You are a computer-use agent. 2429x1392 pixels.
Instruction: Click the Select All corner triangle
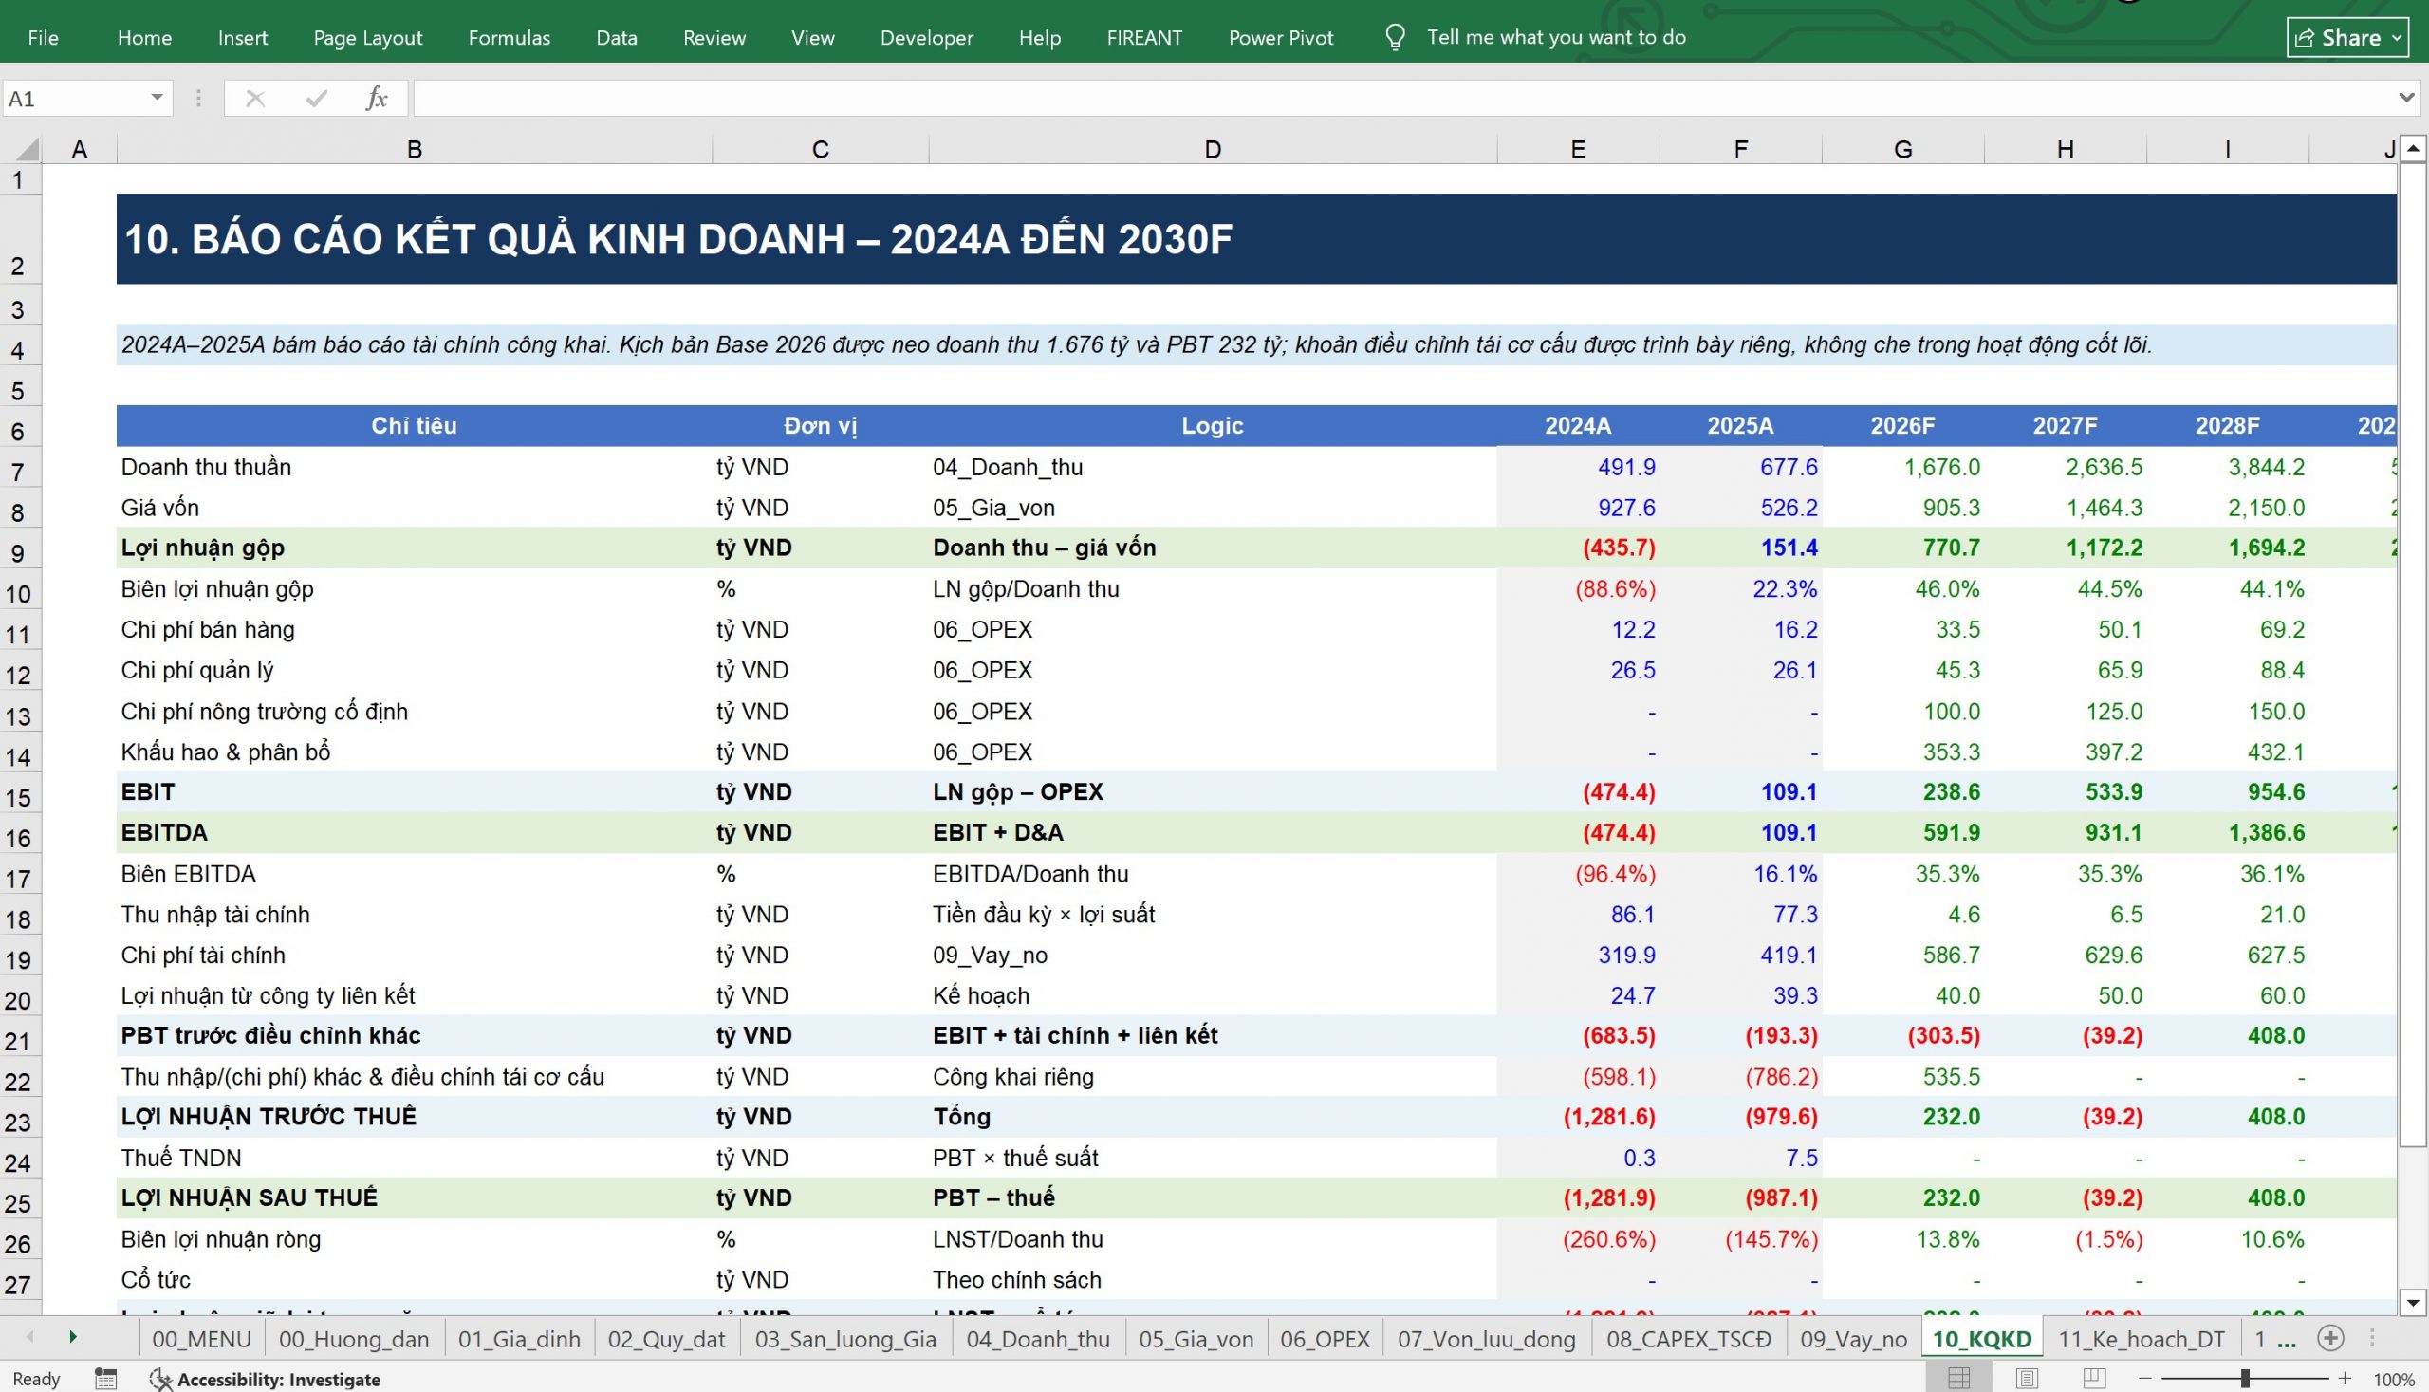click(x=28, y=149)
